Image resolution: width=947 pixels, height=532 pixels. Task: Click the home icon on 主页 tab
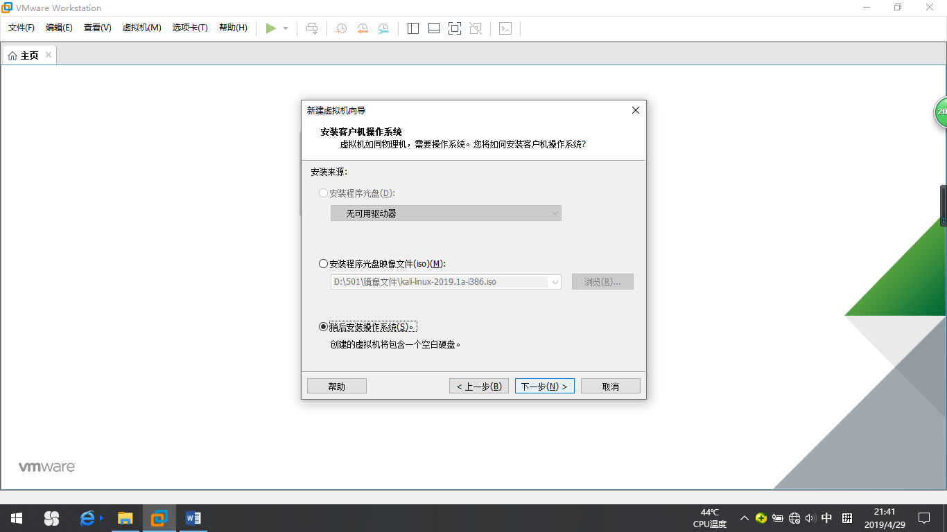12,55
